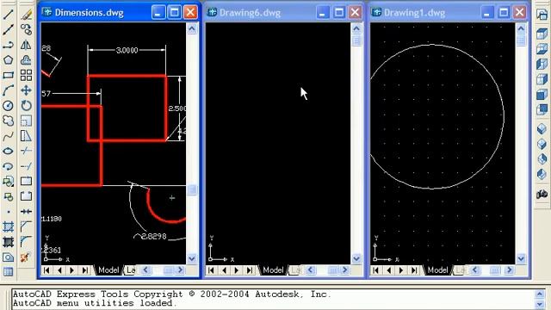Select the Polygon tool
The height and width of the screenshot is (310, 551).
[8, 60]
